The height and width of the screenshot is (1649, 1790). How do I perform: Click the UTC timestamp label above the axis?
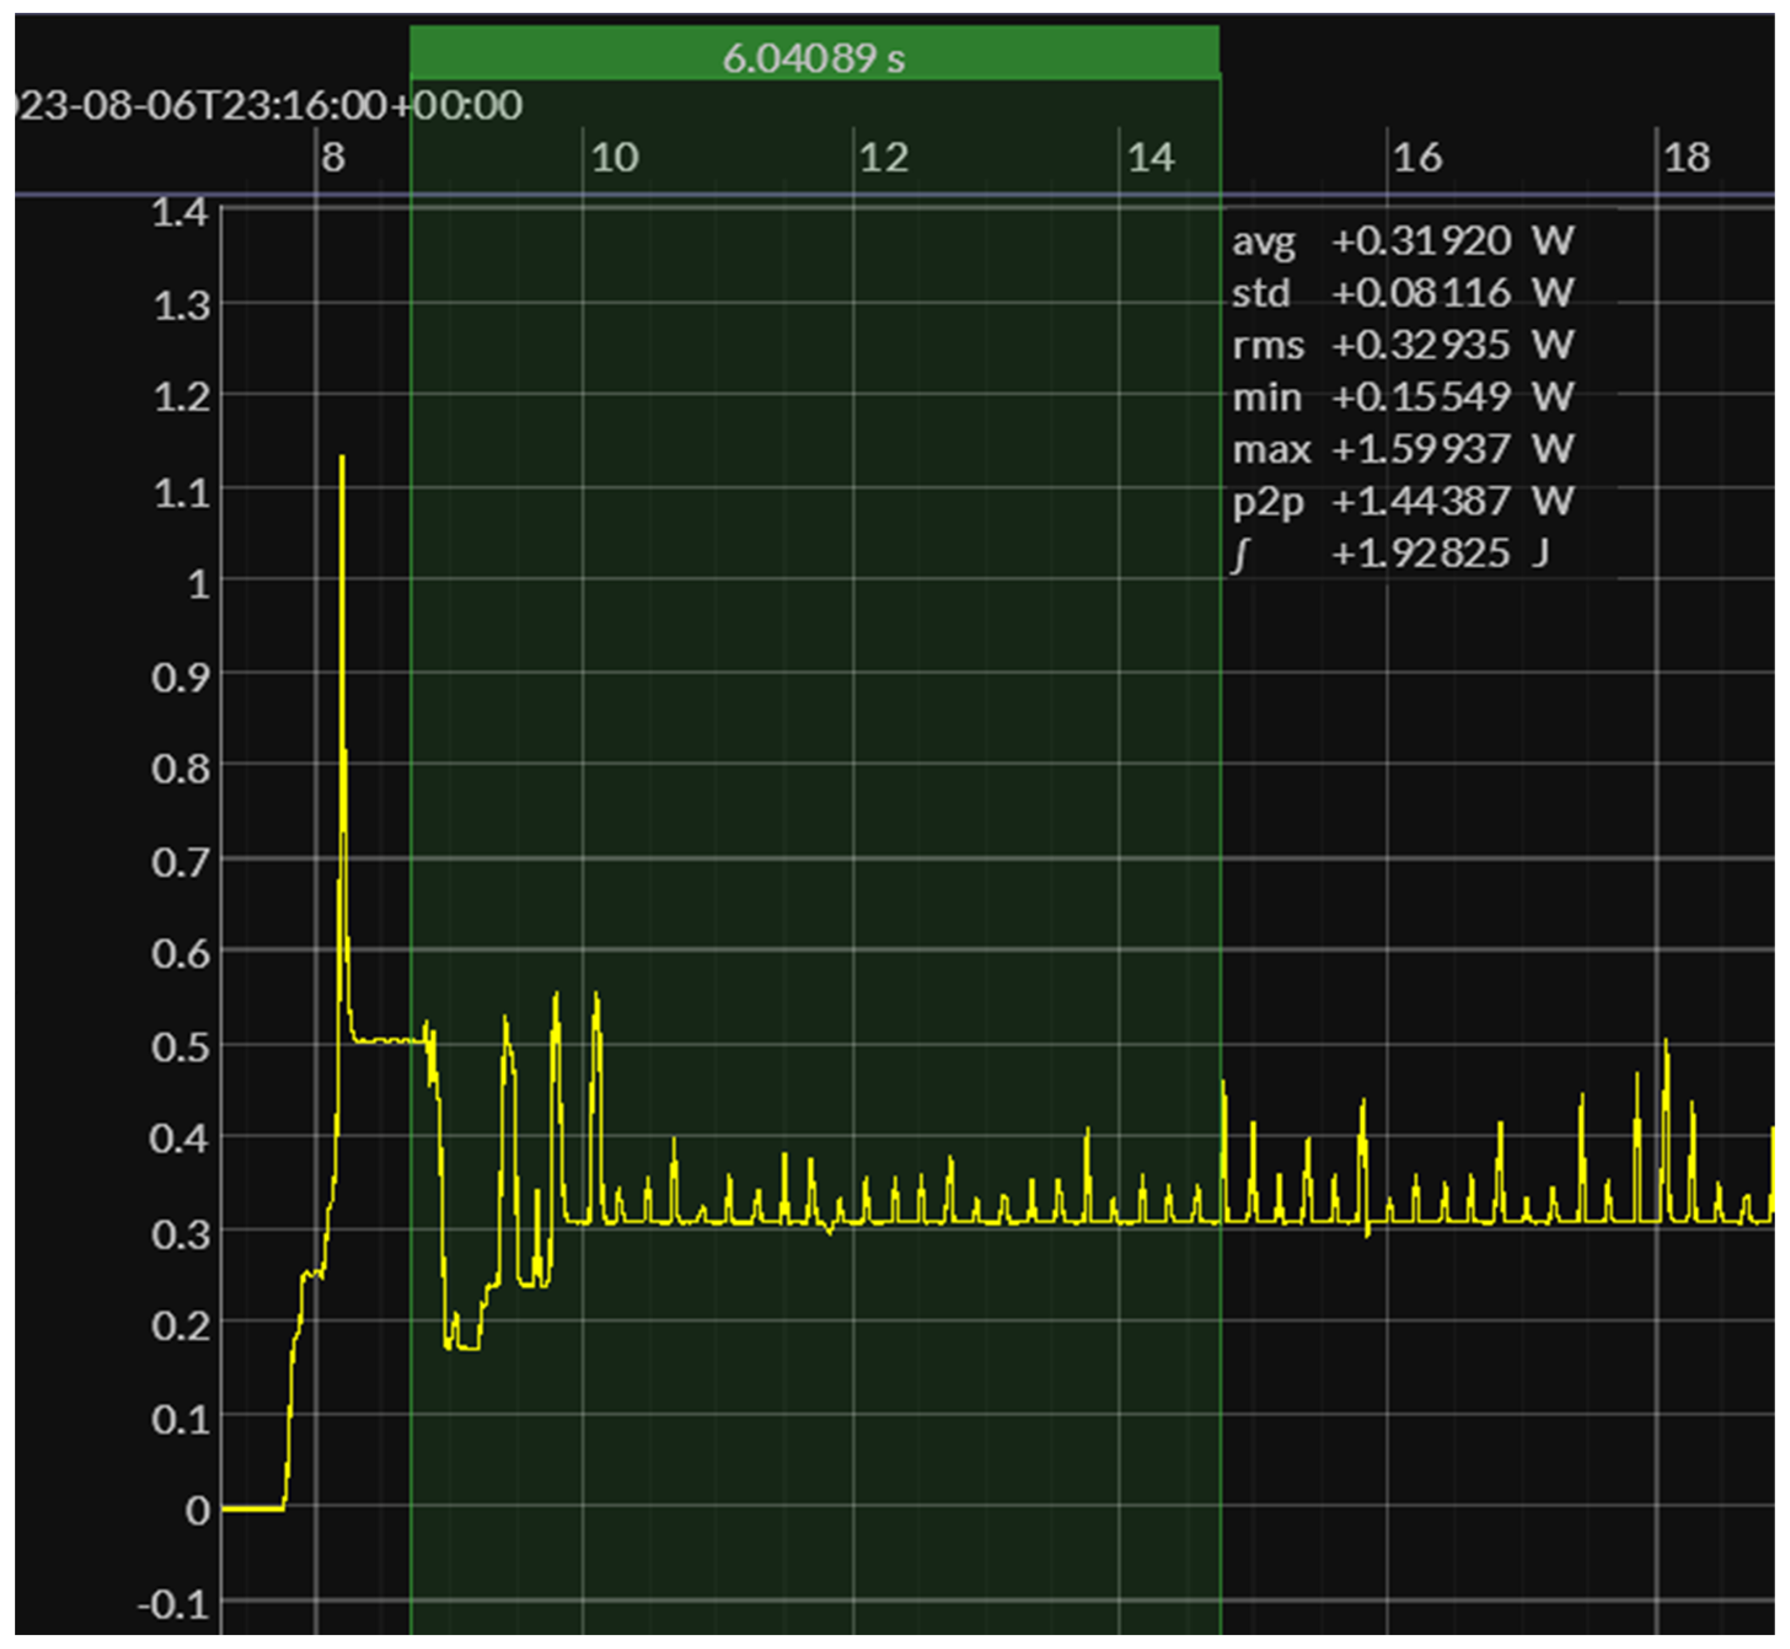(x=268, y=105)
